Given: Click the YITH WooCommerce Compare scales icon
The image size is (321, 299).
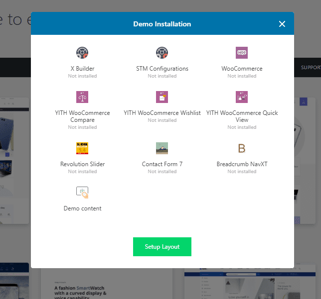Looking at the screenshot, I should click(x=82, y=97).
